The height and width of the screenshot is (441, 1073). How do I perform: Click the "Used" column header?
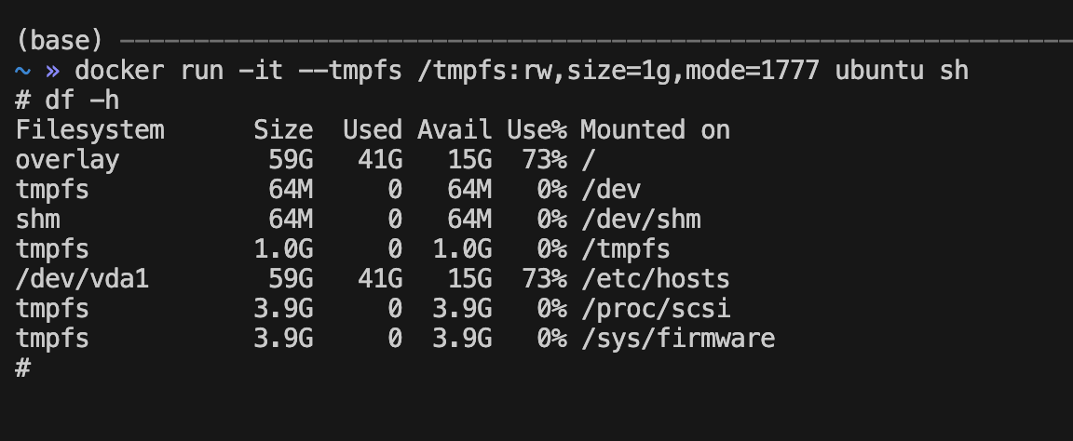373,130
